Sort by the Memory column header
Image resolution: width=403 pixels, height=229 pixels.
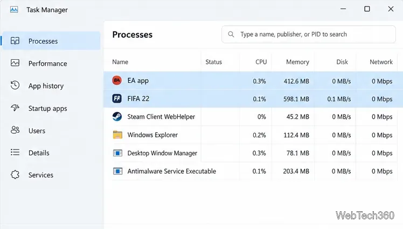[x=297, y=62]
